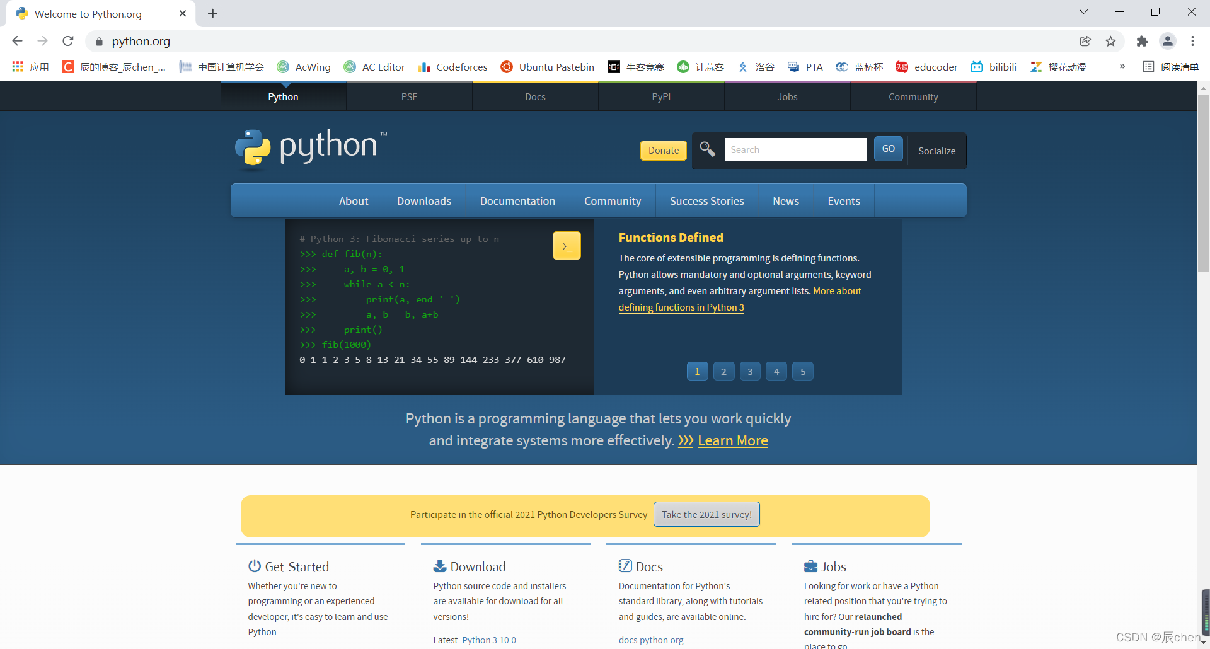Switch to the PSF top-bar tab

(410, 96)
